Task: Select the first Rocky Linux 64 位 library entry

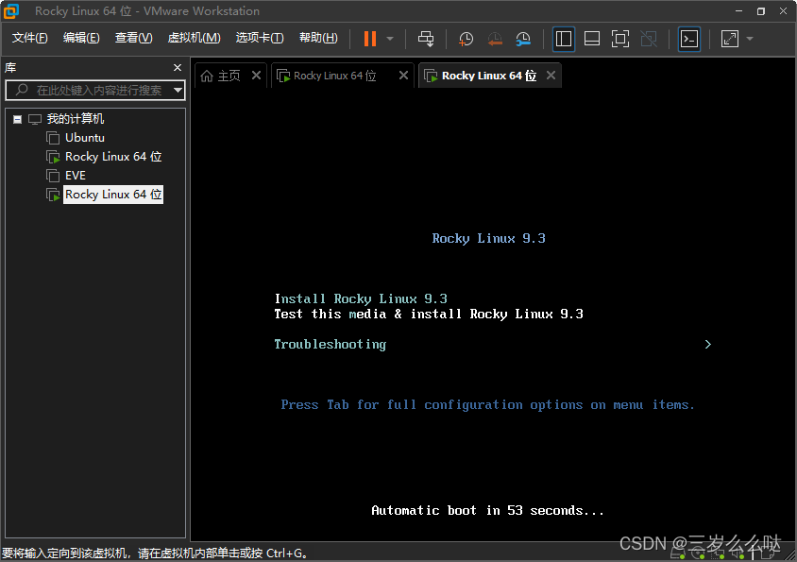Action: tap(112, 157)
